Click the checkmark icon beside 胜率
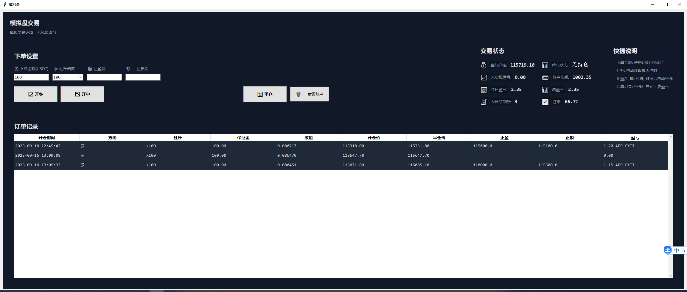This screenshot has height=292, width=687. tap(545, 102)
